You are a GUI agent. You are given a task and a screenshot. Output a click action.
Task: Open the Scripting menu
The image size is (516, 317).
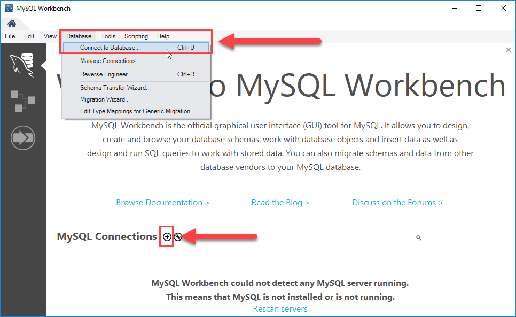pos(136,36)
